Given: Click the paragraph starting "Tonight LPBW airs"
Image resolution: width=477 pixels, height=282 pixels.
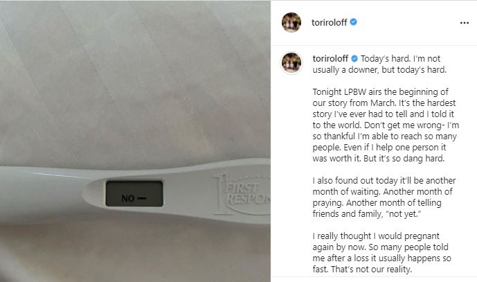Looking at the screenshot, I should tap(386, 125).
